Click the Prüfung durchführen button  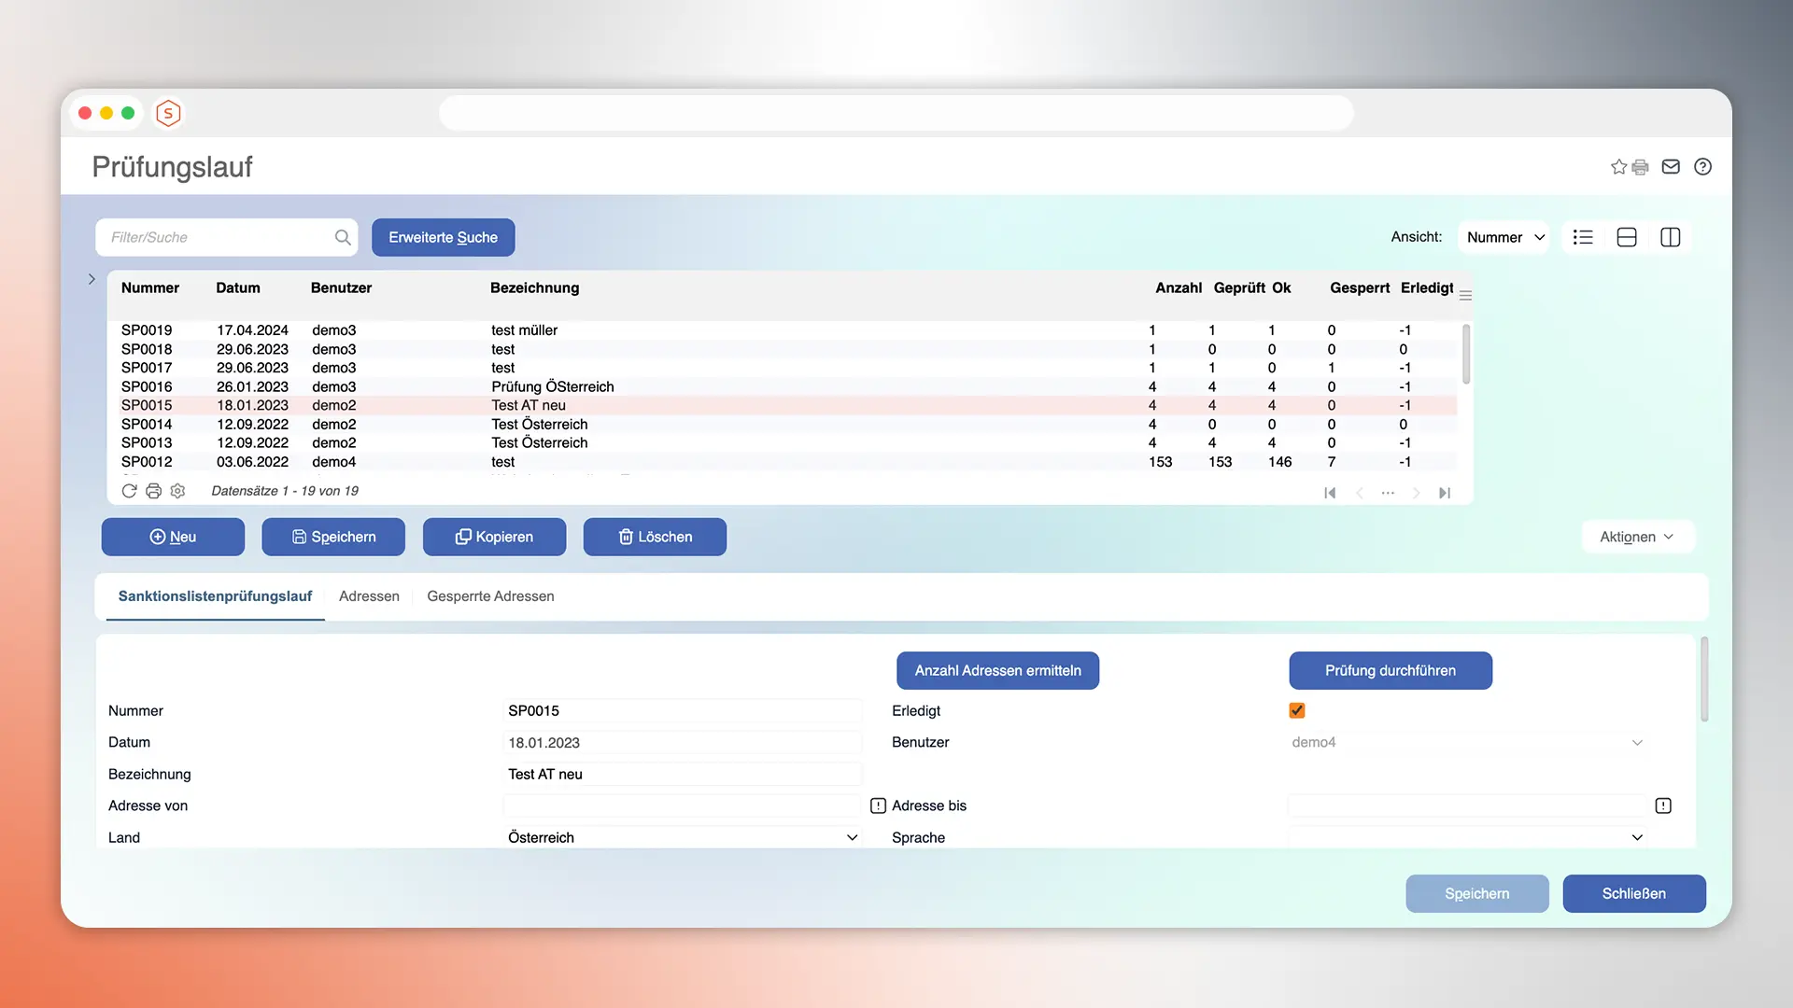1390,670
